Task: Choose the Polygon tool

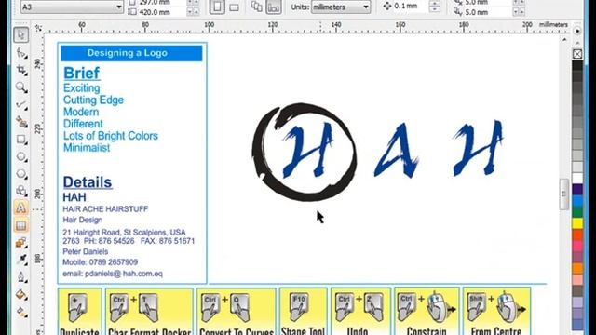Action: pyautogui.click(x=21, y=174)
